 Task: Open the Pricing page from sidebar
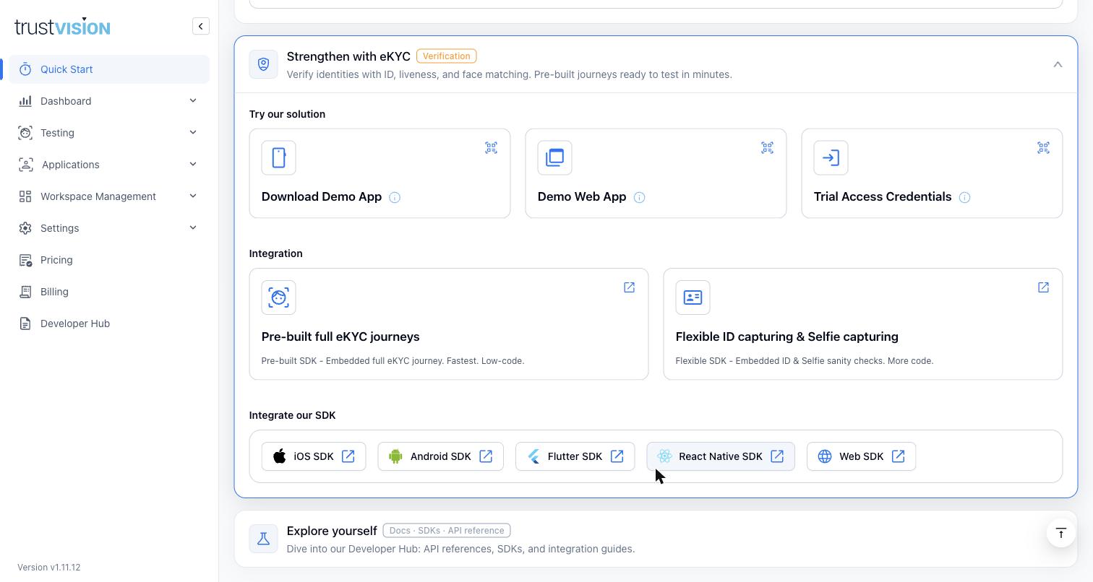109,260
